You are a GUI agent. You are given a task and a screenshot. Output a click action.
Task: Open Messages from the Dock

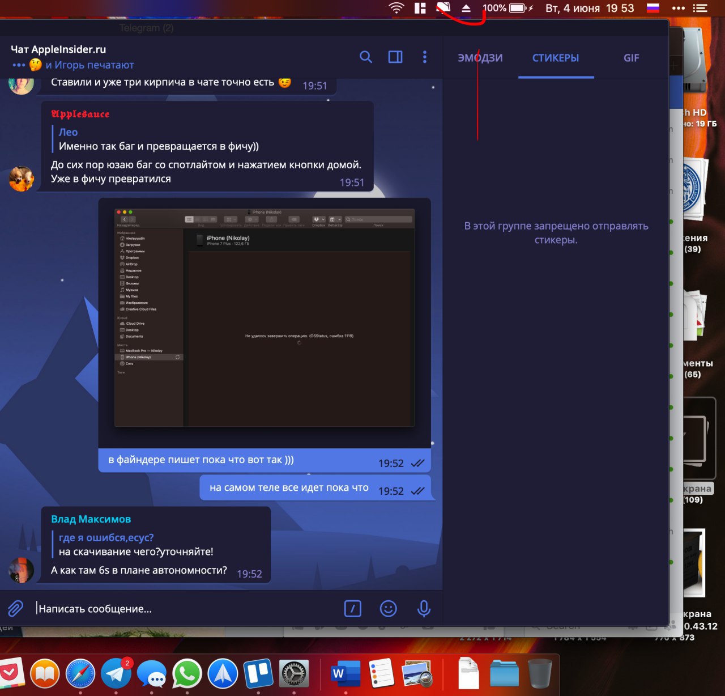click(x=152, y=674)
